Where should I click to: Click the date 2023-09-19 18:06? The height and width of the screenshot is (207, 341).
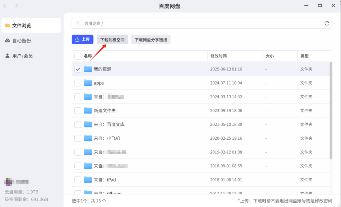226,111
